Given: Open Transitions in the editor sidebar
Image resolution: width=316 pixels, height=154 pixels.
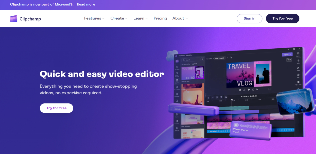Looking at the screenshot, I should click(x=177, y=122).
